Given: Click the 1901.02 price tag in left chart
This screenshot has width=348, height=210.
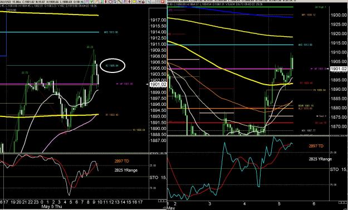Looking at the screenshot, I should (x=158, y=84).
